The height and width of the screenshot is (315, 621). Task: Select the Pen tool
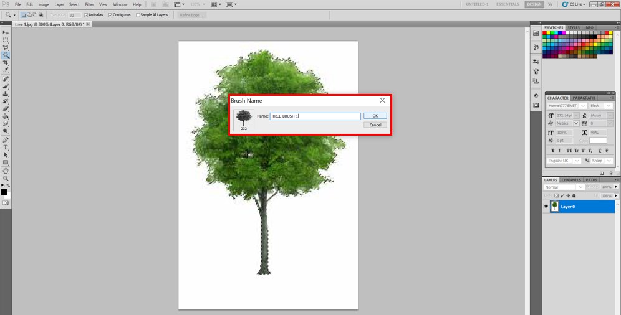[6, 140]
